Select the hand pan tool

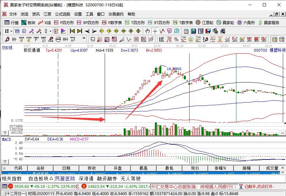coord(147,31)
